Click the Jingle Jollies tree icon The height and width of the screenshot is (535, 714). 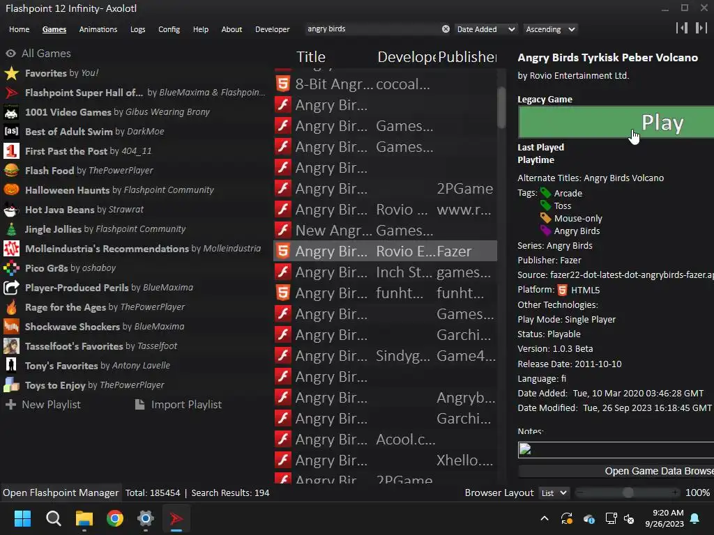(11, 229)
